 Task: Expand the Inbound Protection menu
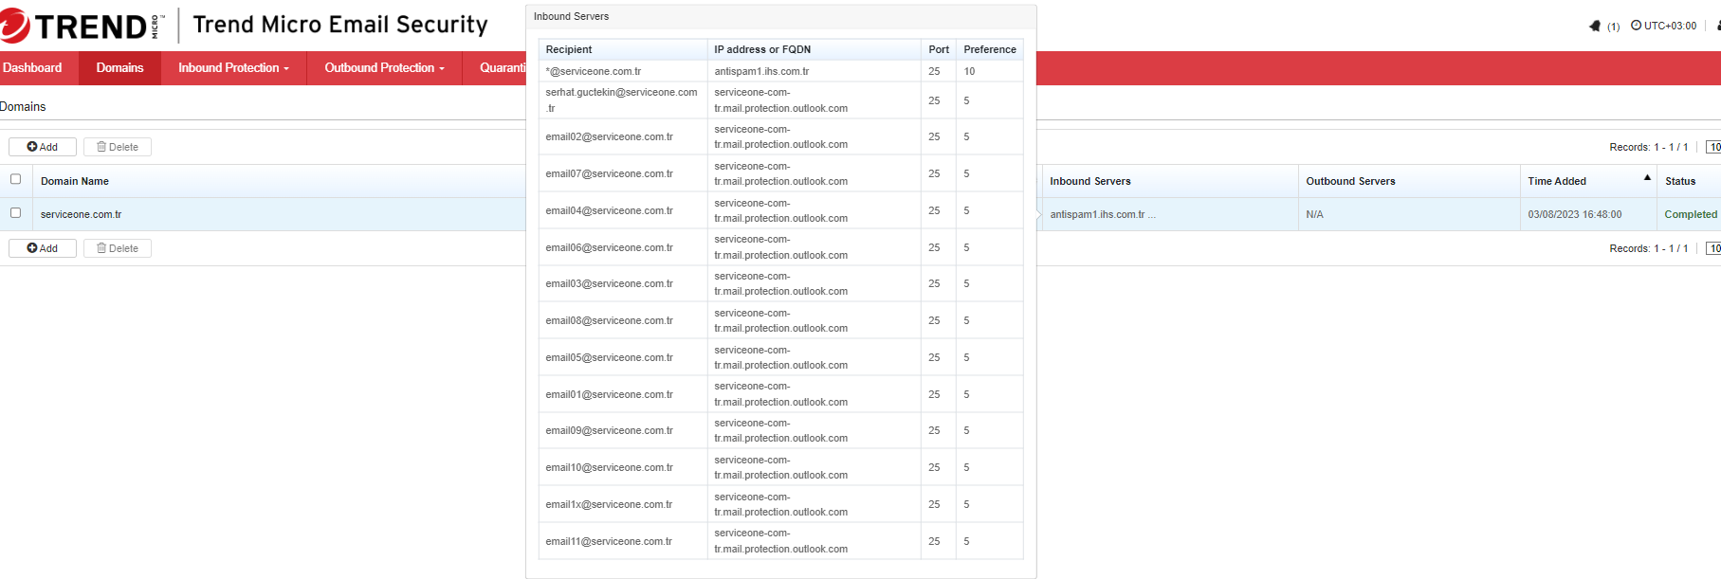pos(233,68)
